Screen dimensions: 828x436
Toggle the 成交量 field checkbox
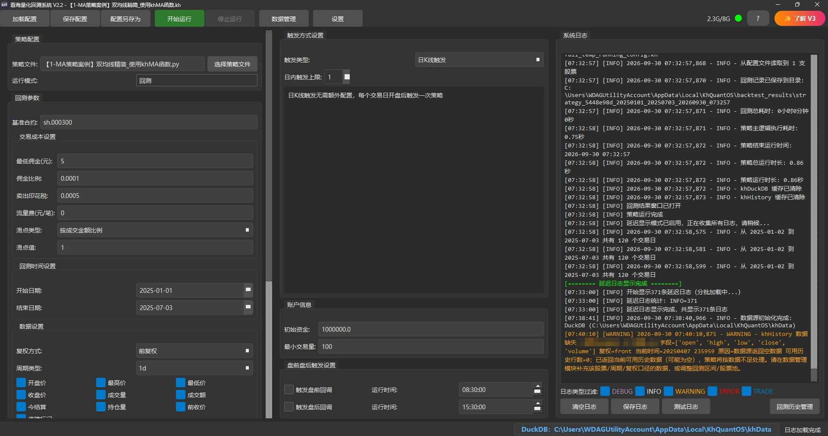(101, 395)
